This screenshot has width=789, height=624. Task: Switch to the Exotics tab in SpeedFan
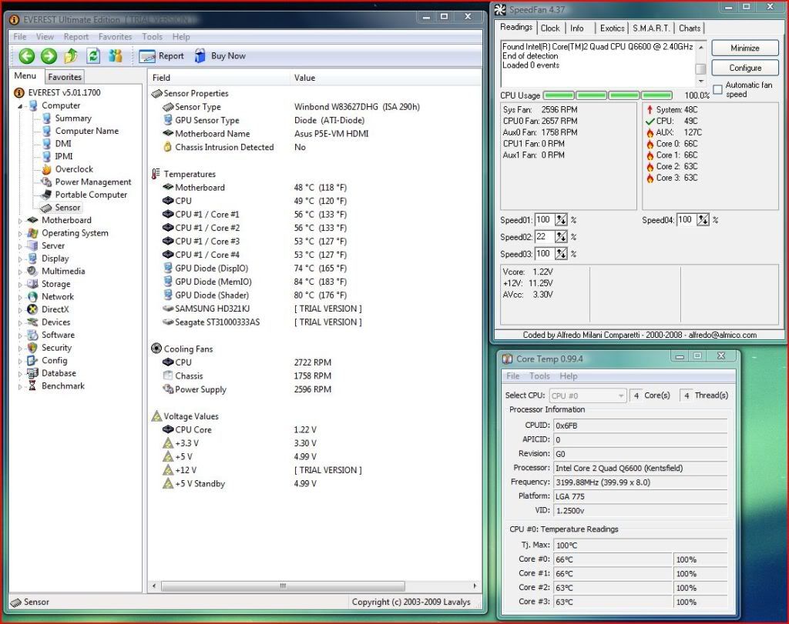[612, 28]
